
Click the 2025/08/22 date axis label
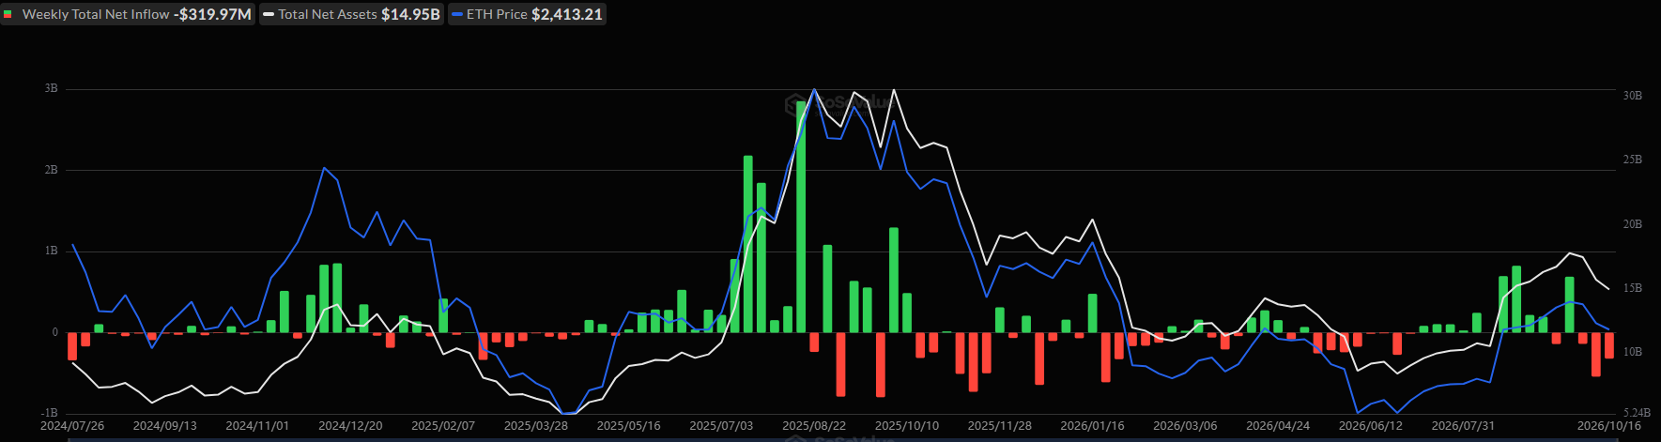point(814,425)
